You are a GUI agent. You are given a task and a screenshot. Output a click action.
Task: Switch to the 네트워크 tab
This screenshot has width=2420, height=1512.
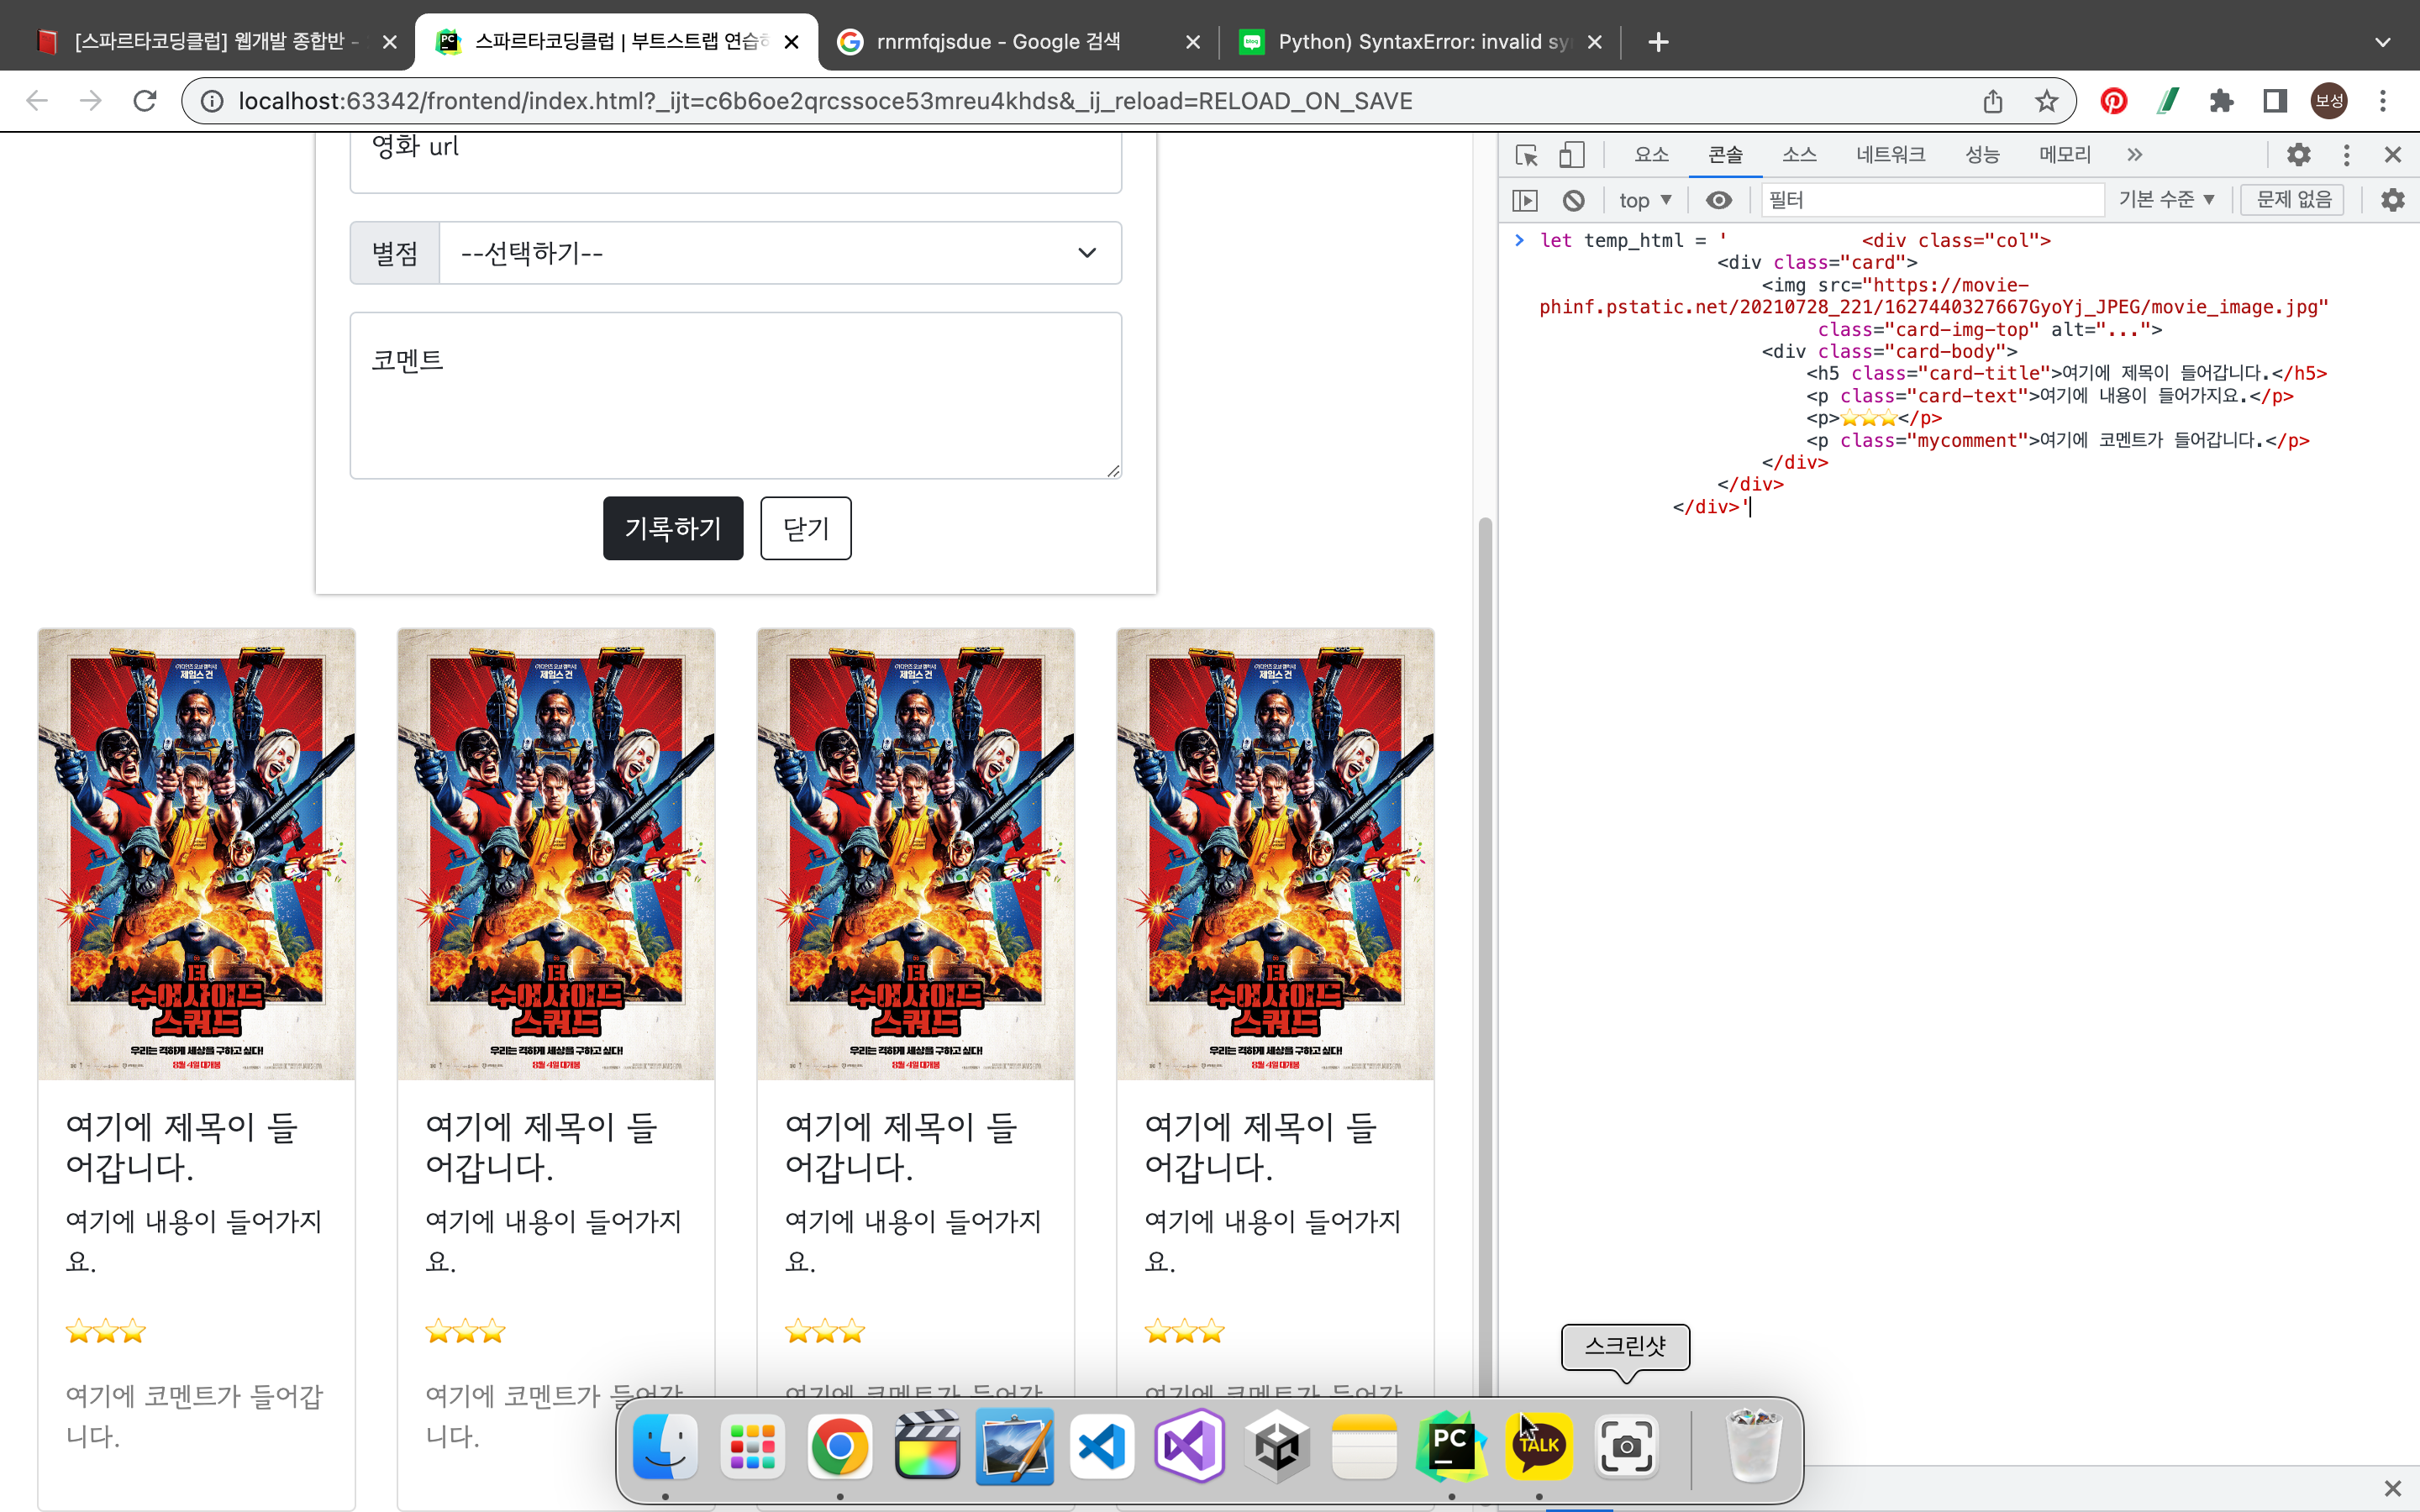[1890, 155]
